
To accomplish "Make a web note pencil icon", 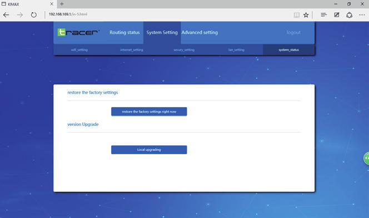I will tap(337, 15).
